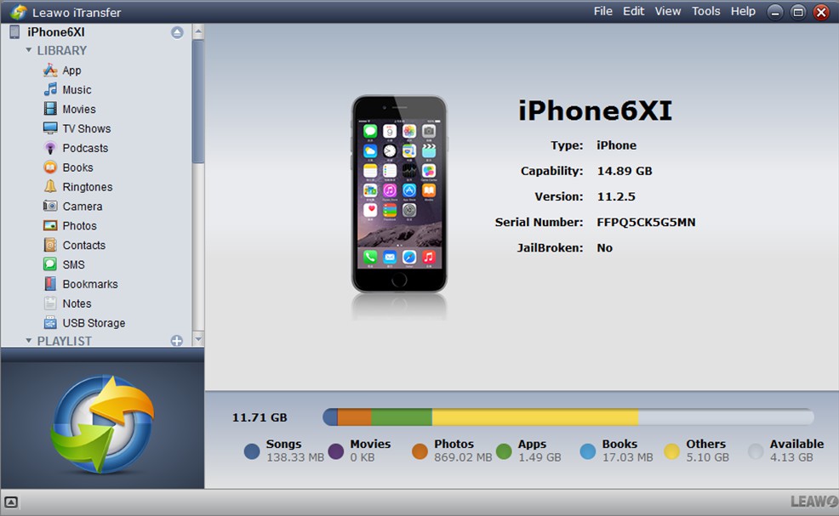
Task: Click the yellow Others legend dot
Action: [x=671, y=452]
